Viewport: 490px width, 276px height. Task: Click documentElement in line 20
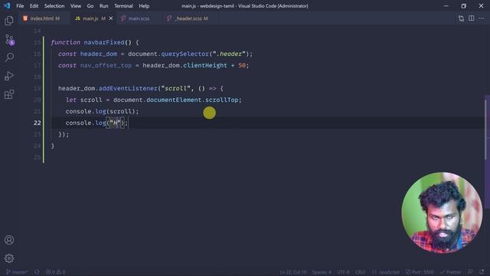coord(174,100)
